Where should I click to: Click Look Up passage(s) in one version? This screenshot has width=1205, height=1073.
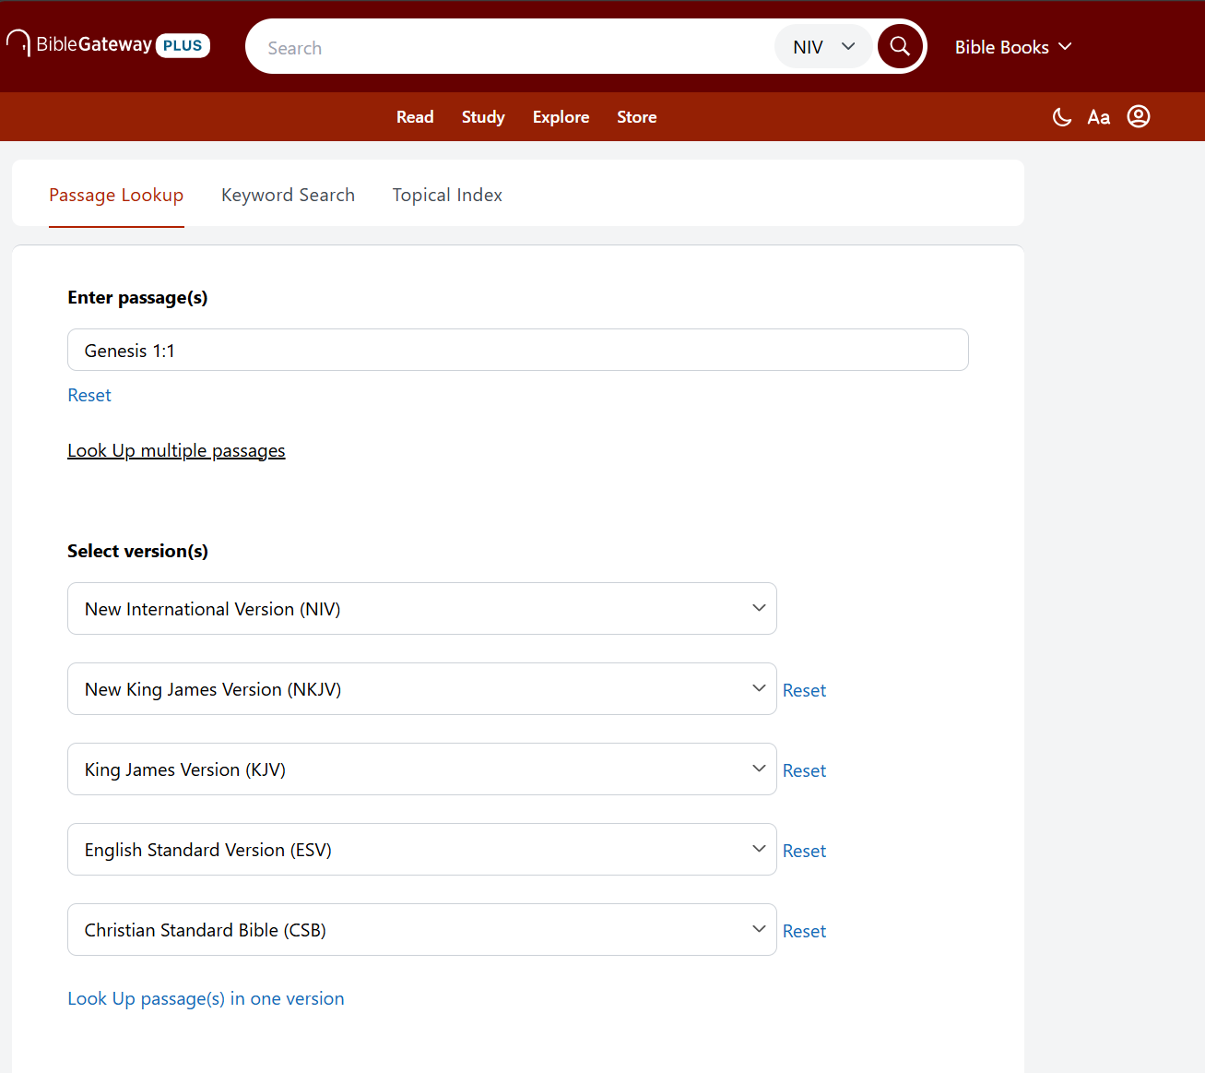pyautogui.click(x=206, y=998)
